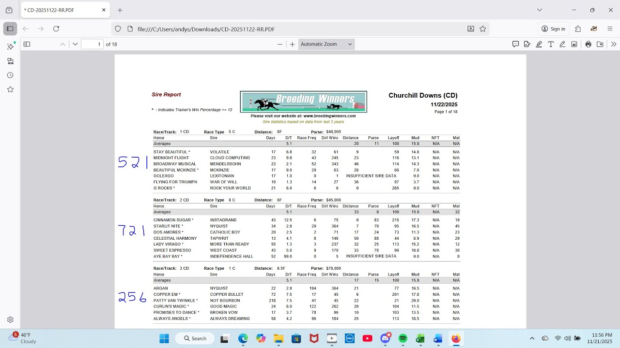Open the Windows Start menu
The height and width of the screenshot is (348, 620).
(164, 338)
